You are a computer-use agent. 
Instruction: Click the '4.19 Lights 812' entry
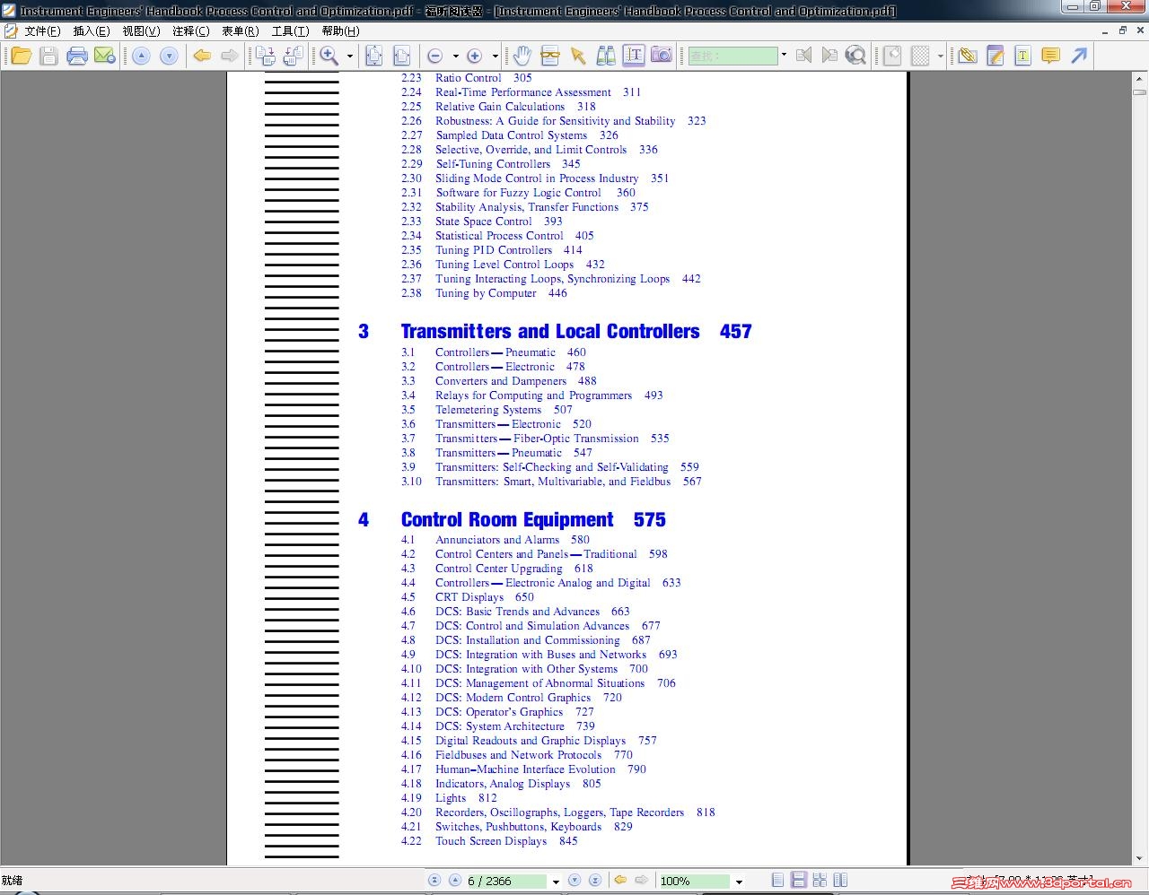[449, 798]
